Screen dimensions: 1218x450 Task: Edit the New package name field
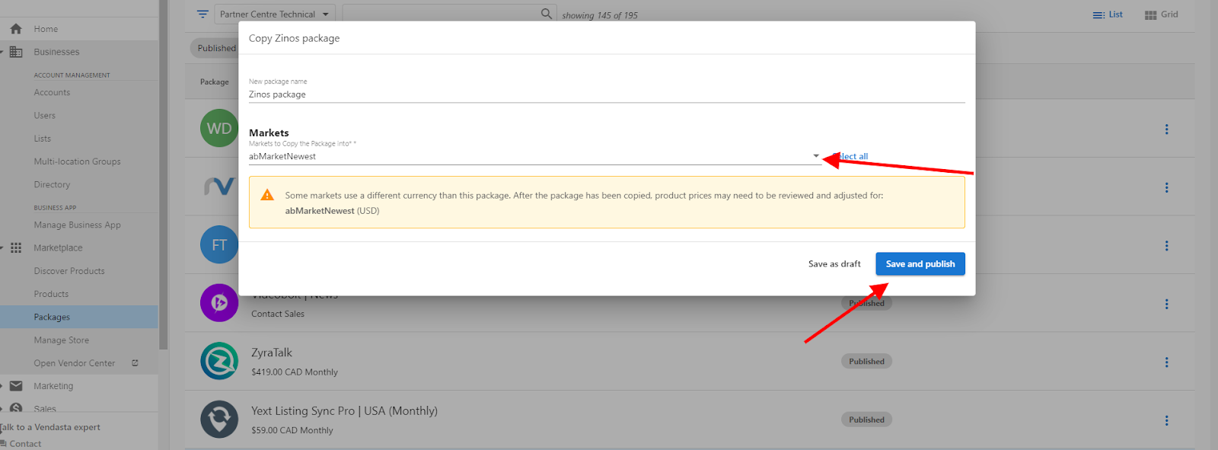click(607, 94)
